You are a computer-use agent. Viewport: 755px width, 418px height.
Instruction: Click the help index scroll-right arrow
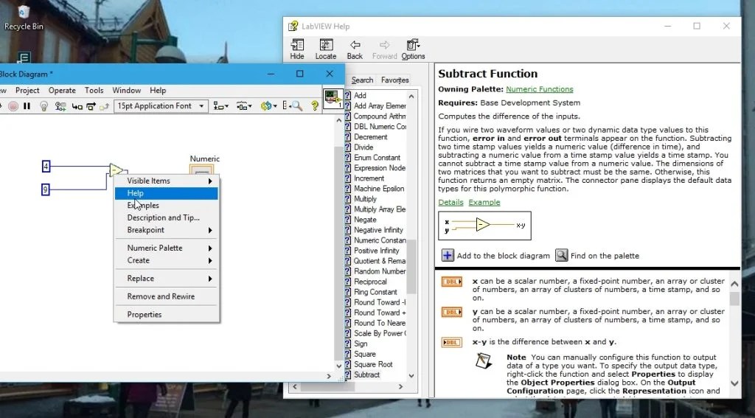[400, 387]
